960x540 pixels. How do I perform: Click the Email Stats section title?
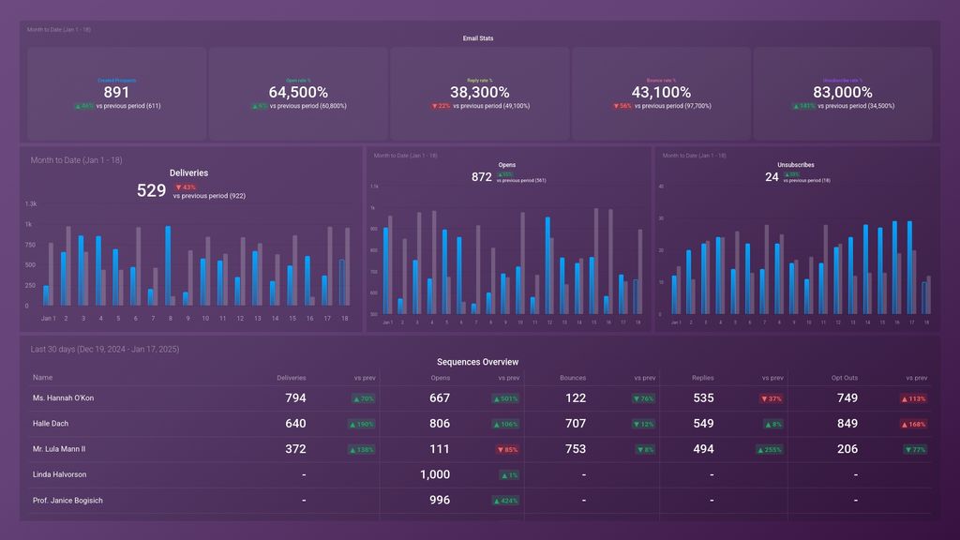point(477,37)
